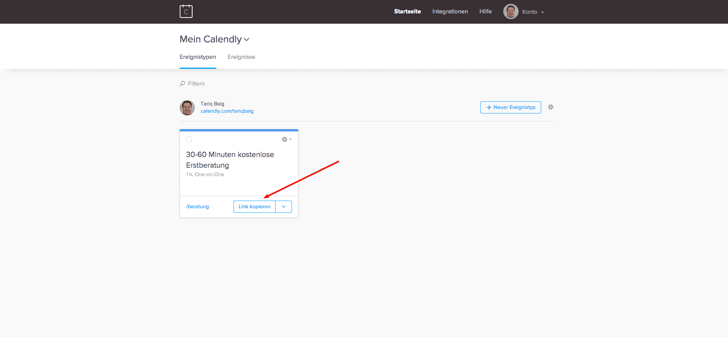
Task: Open the gear menu on the event card
Action: [x=287, y=139]
